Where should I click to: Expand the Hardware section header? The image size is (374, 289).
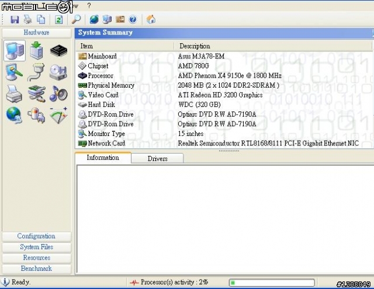tap(36, 32)
